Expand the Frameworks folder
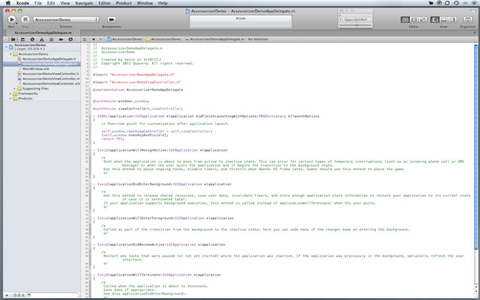This screenshot has height=300, width=480. [x=10, y=94]
